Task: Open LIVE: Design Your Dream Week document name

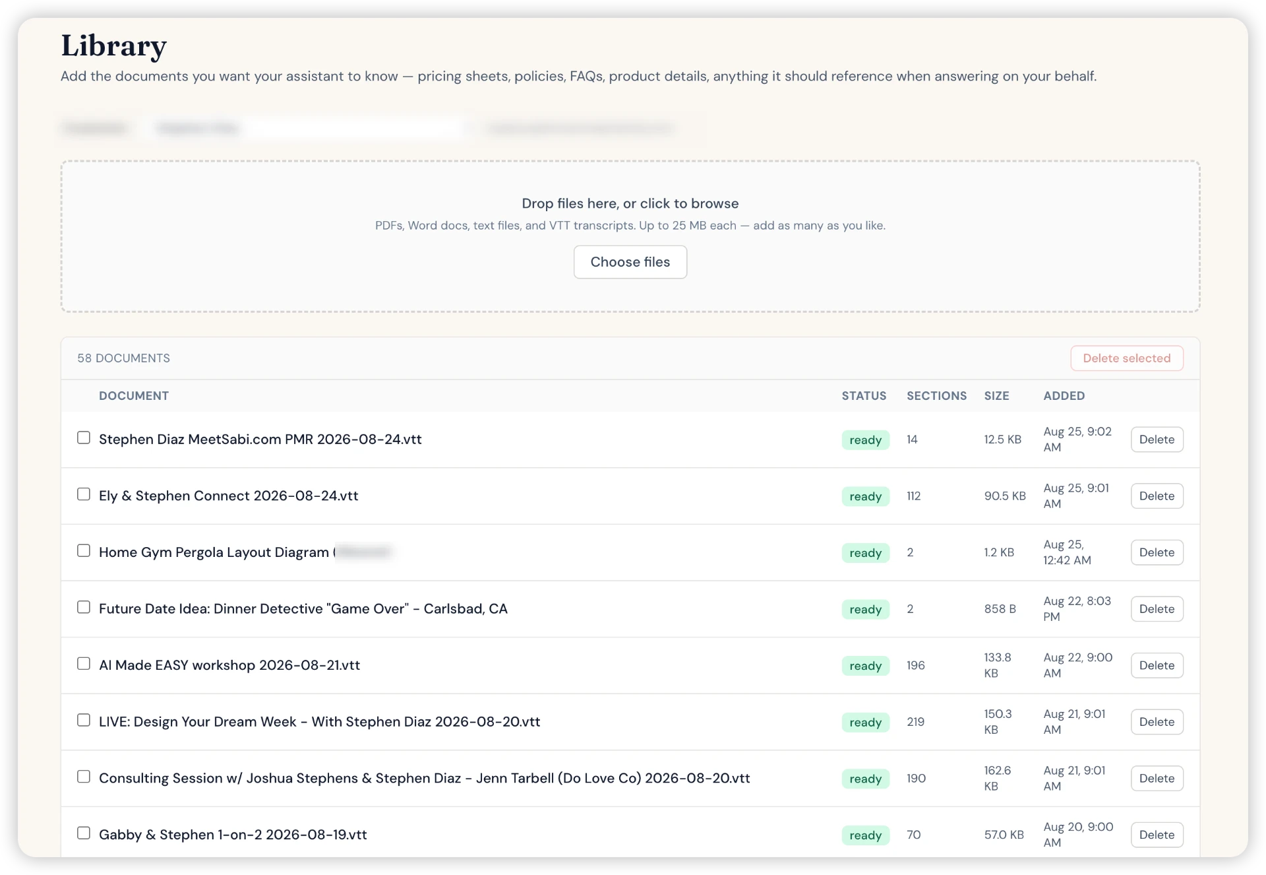Action: click(x=319, y=722)
